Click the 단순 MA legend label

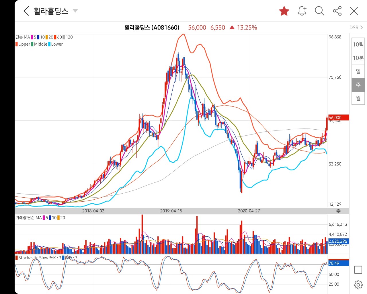click(23, 37)
